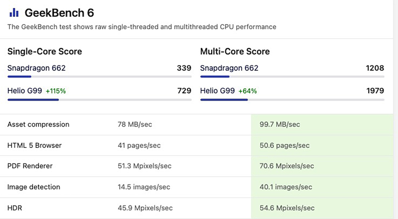Screen dimensions: 398x219
Task: Click the +115% gain label
Action: click(x=56, y=91)
